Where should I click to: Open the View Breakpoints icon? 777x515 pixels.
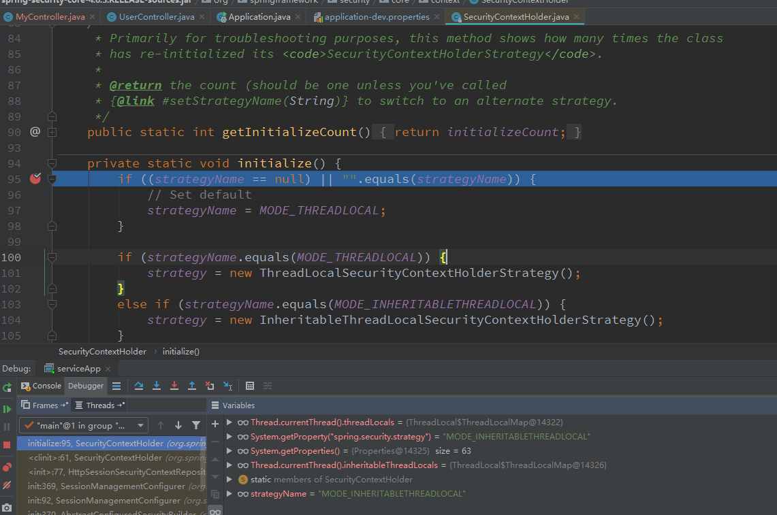7,467
